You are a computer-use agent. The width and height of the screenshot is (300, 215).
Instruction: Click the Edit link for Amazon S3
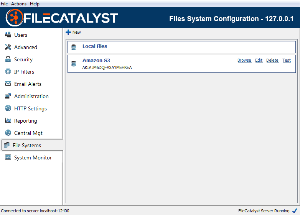pyautogui.click(x=259, y=60)
